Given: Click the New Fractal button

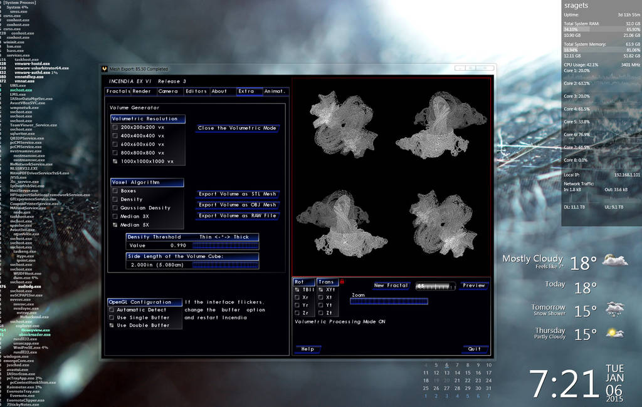Looking at the screenshot, I should click(391, 286).
